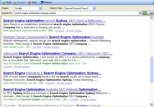Expand the Search For history dropdown arrow

coord(140,13)
